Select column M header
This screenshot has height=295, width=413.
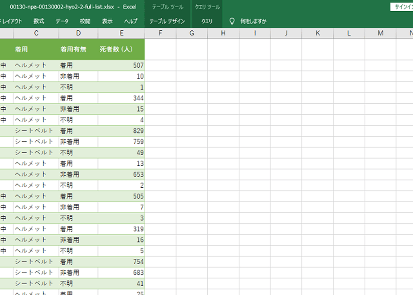pos(380,33)
